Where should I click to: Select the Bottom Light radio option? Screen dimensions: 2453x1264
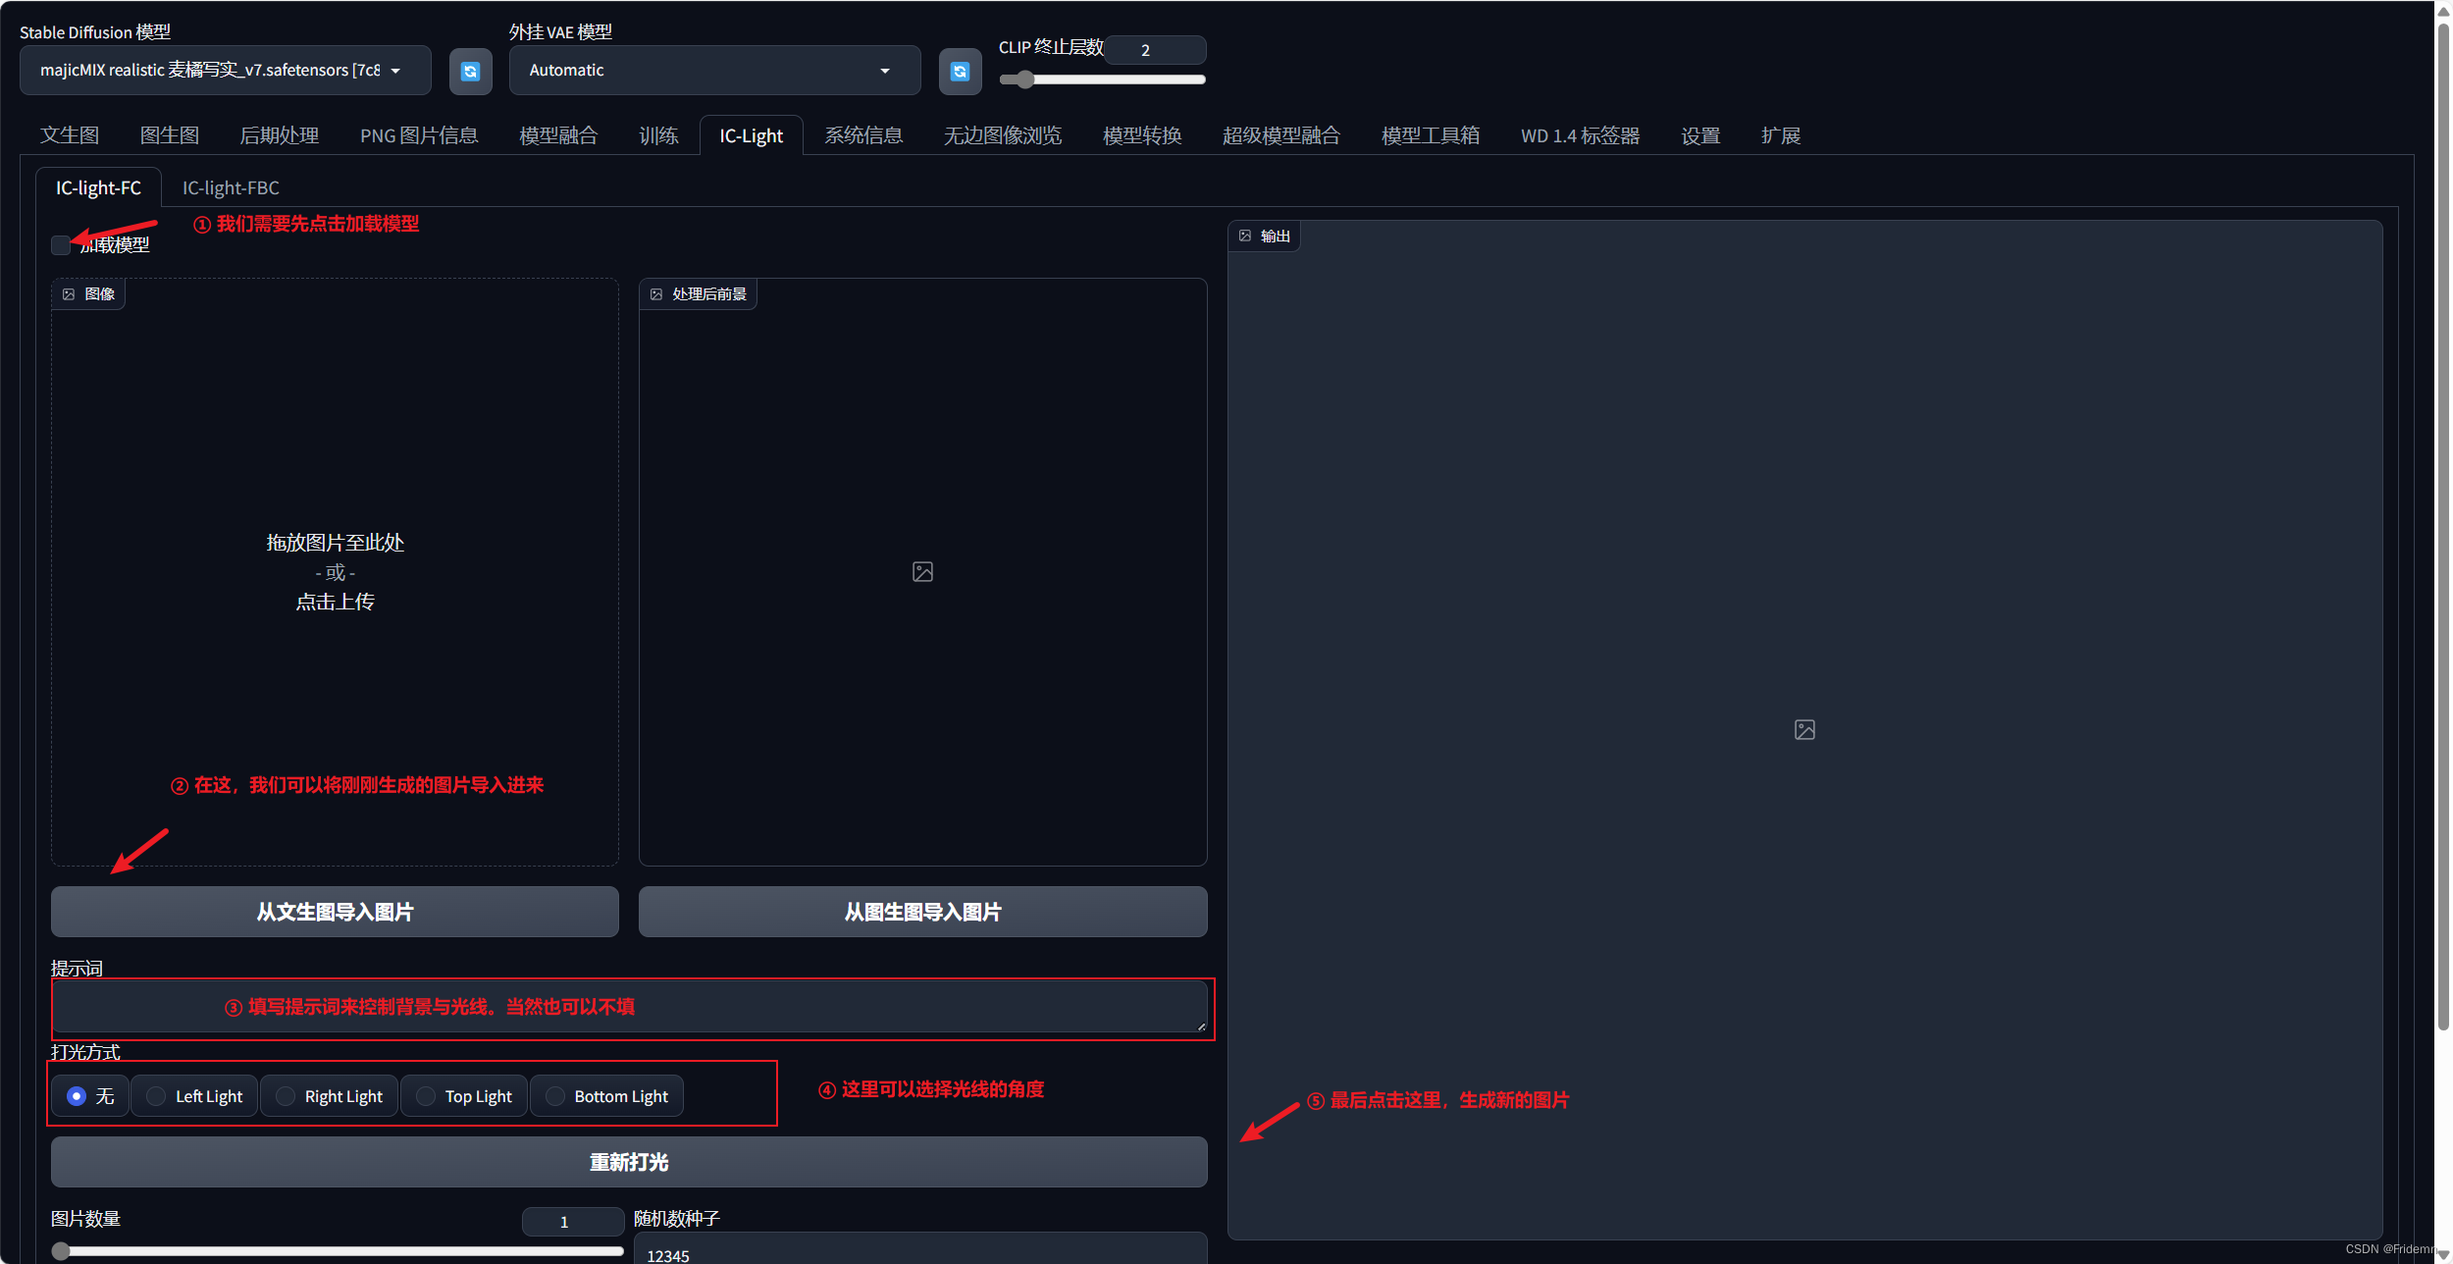(555, 1096)
